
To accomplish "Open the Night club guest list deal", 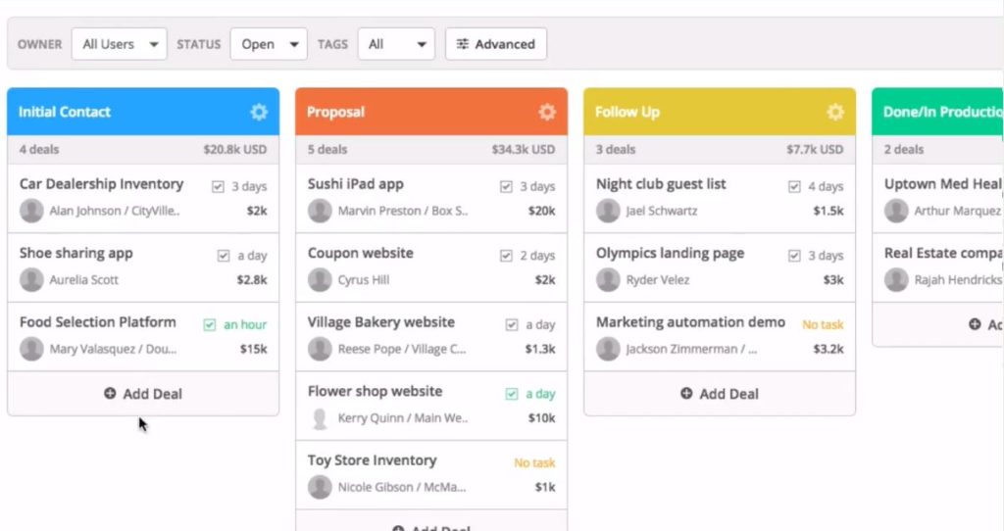I will tap(661, 184).
